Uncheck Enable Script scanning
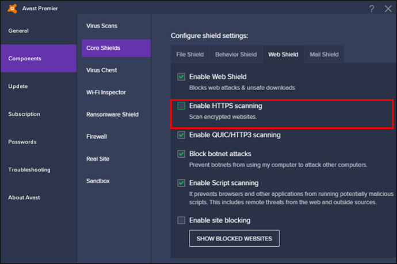 [181, 183]
